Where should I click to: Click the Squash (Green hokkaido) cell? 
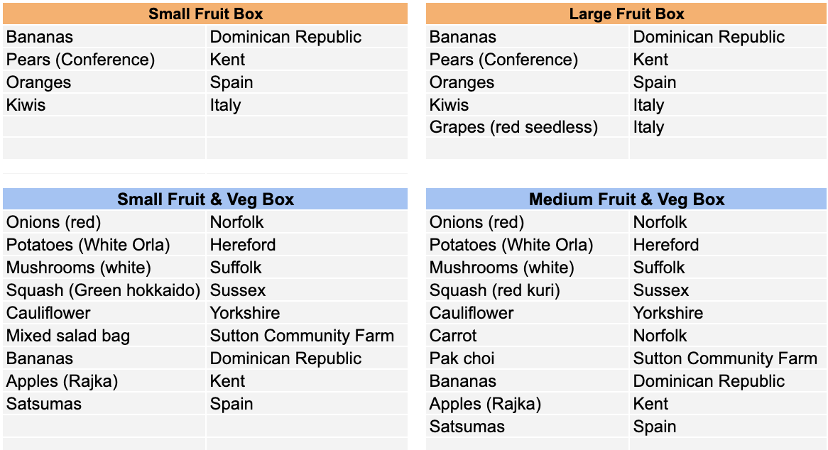104,290
